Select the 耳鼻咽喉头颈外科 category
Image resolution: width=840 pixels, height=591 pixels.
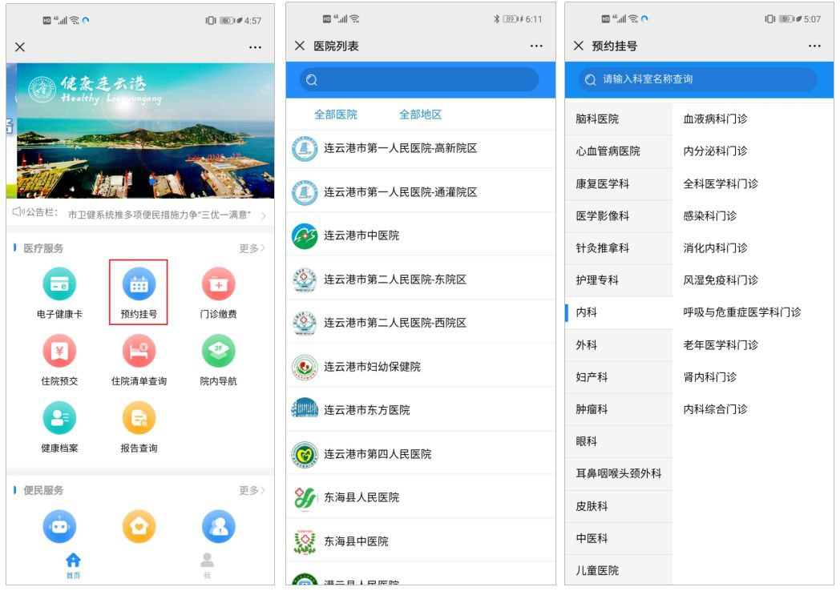coord(619,473)
